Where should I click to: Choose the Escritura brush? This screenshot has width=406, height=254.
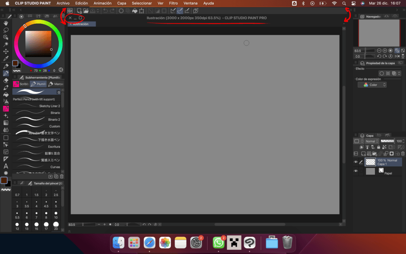click(36, 146)
